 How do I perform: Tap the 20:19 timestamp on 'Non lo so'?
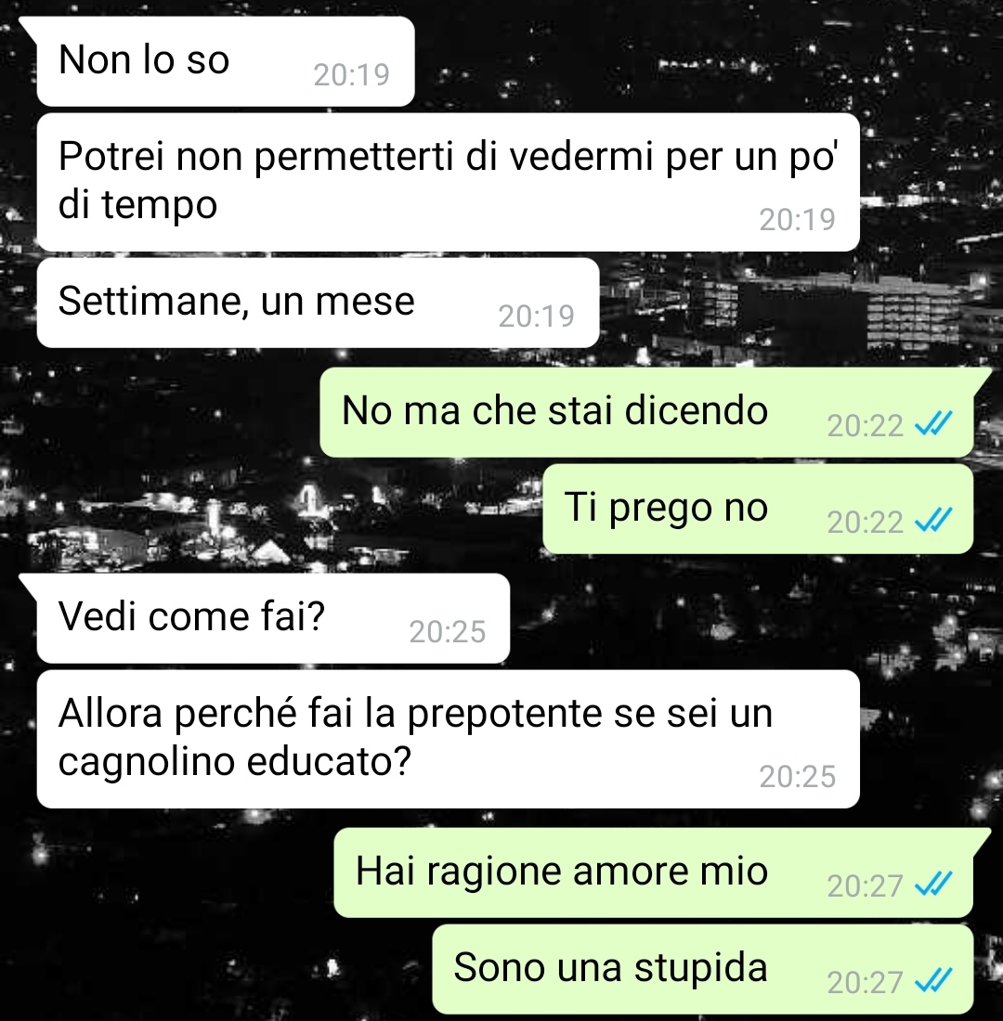(351, 75)
